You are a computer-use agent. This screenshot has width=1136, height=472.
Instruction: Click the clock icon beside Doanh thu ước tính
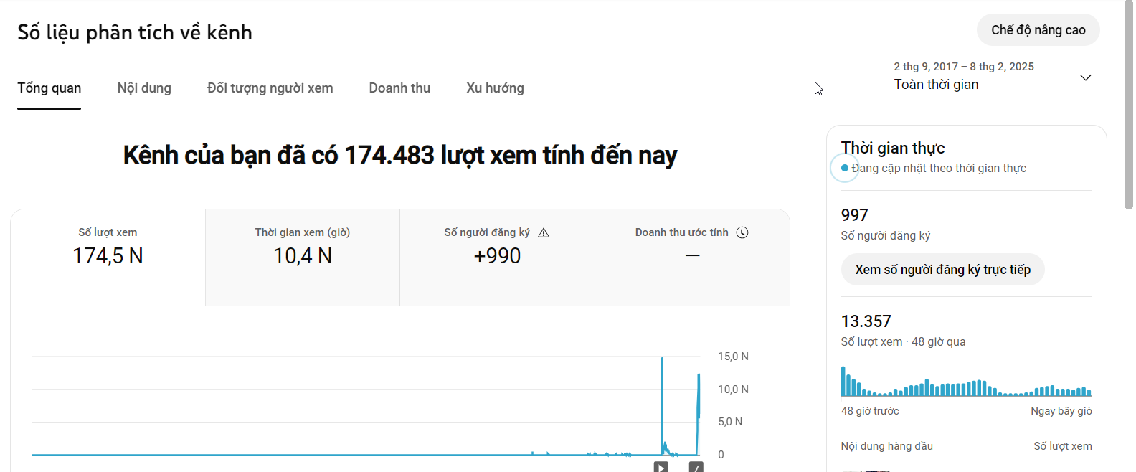pos(742,232)
